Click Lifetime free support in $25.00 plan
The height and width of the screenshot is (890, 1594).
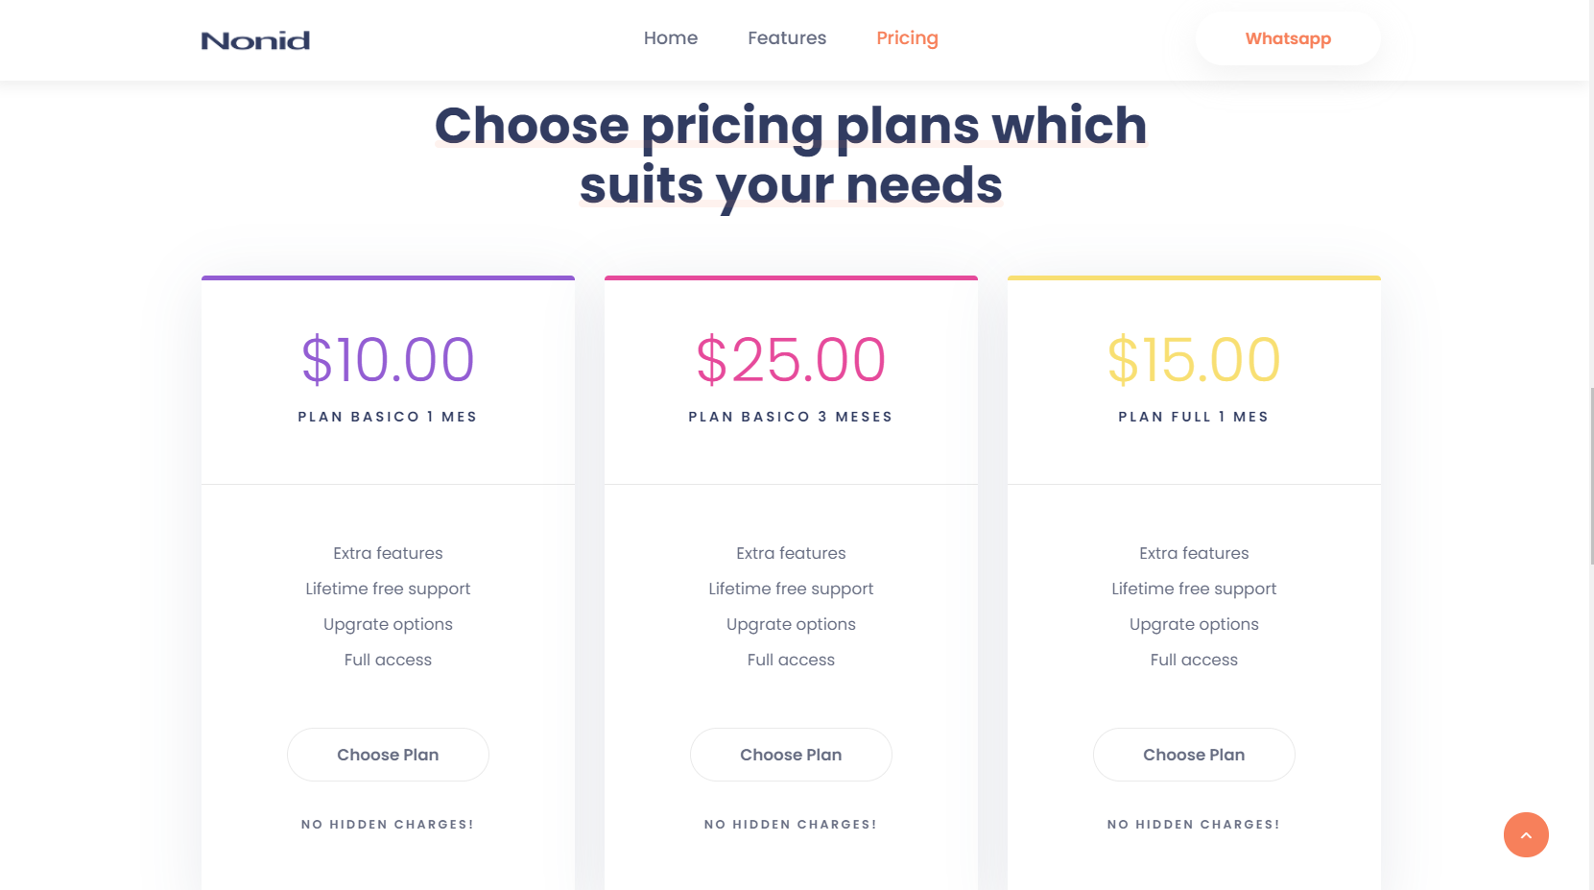791,589
